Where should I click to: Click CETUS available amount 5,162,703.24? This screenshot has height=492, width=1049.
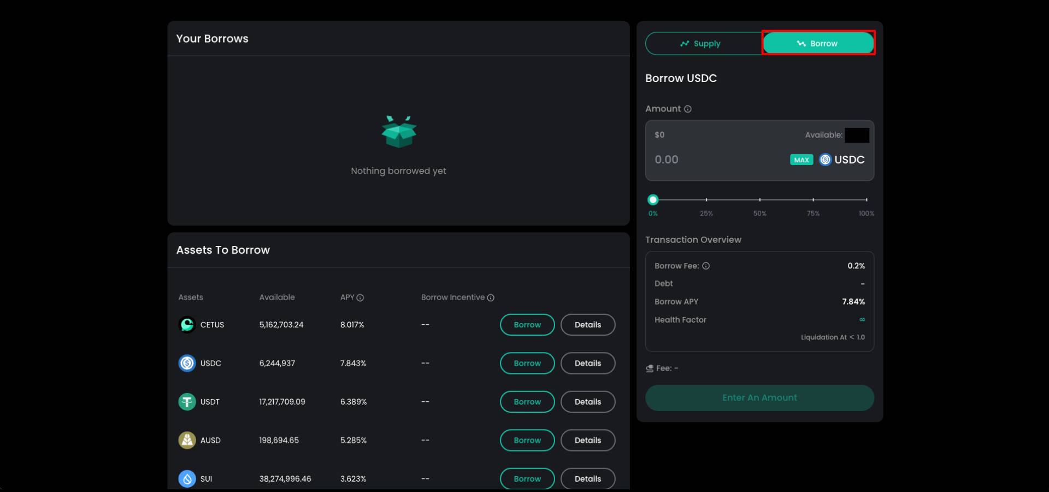(x=281, y=325)
